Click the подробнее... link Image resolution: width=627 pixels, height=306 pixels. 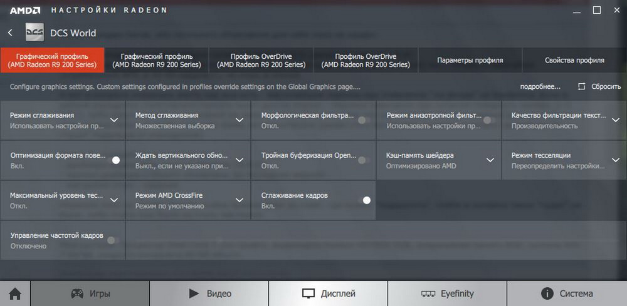(x=540, y=86)
